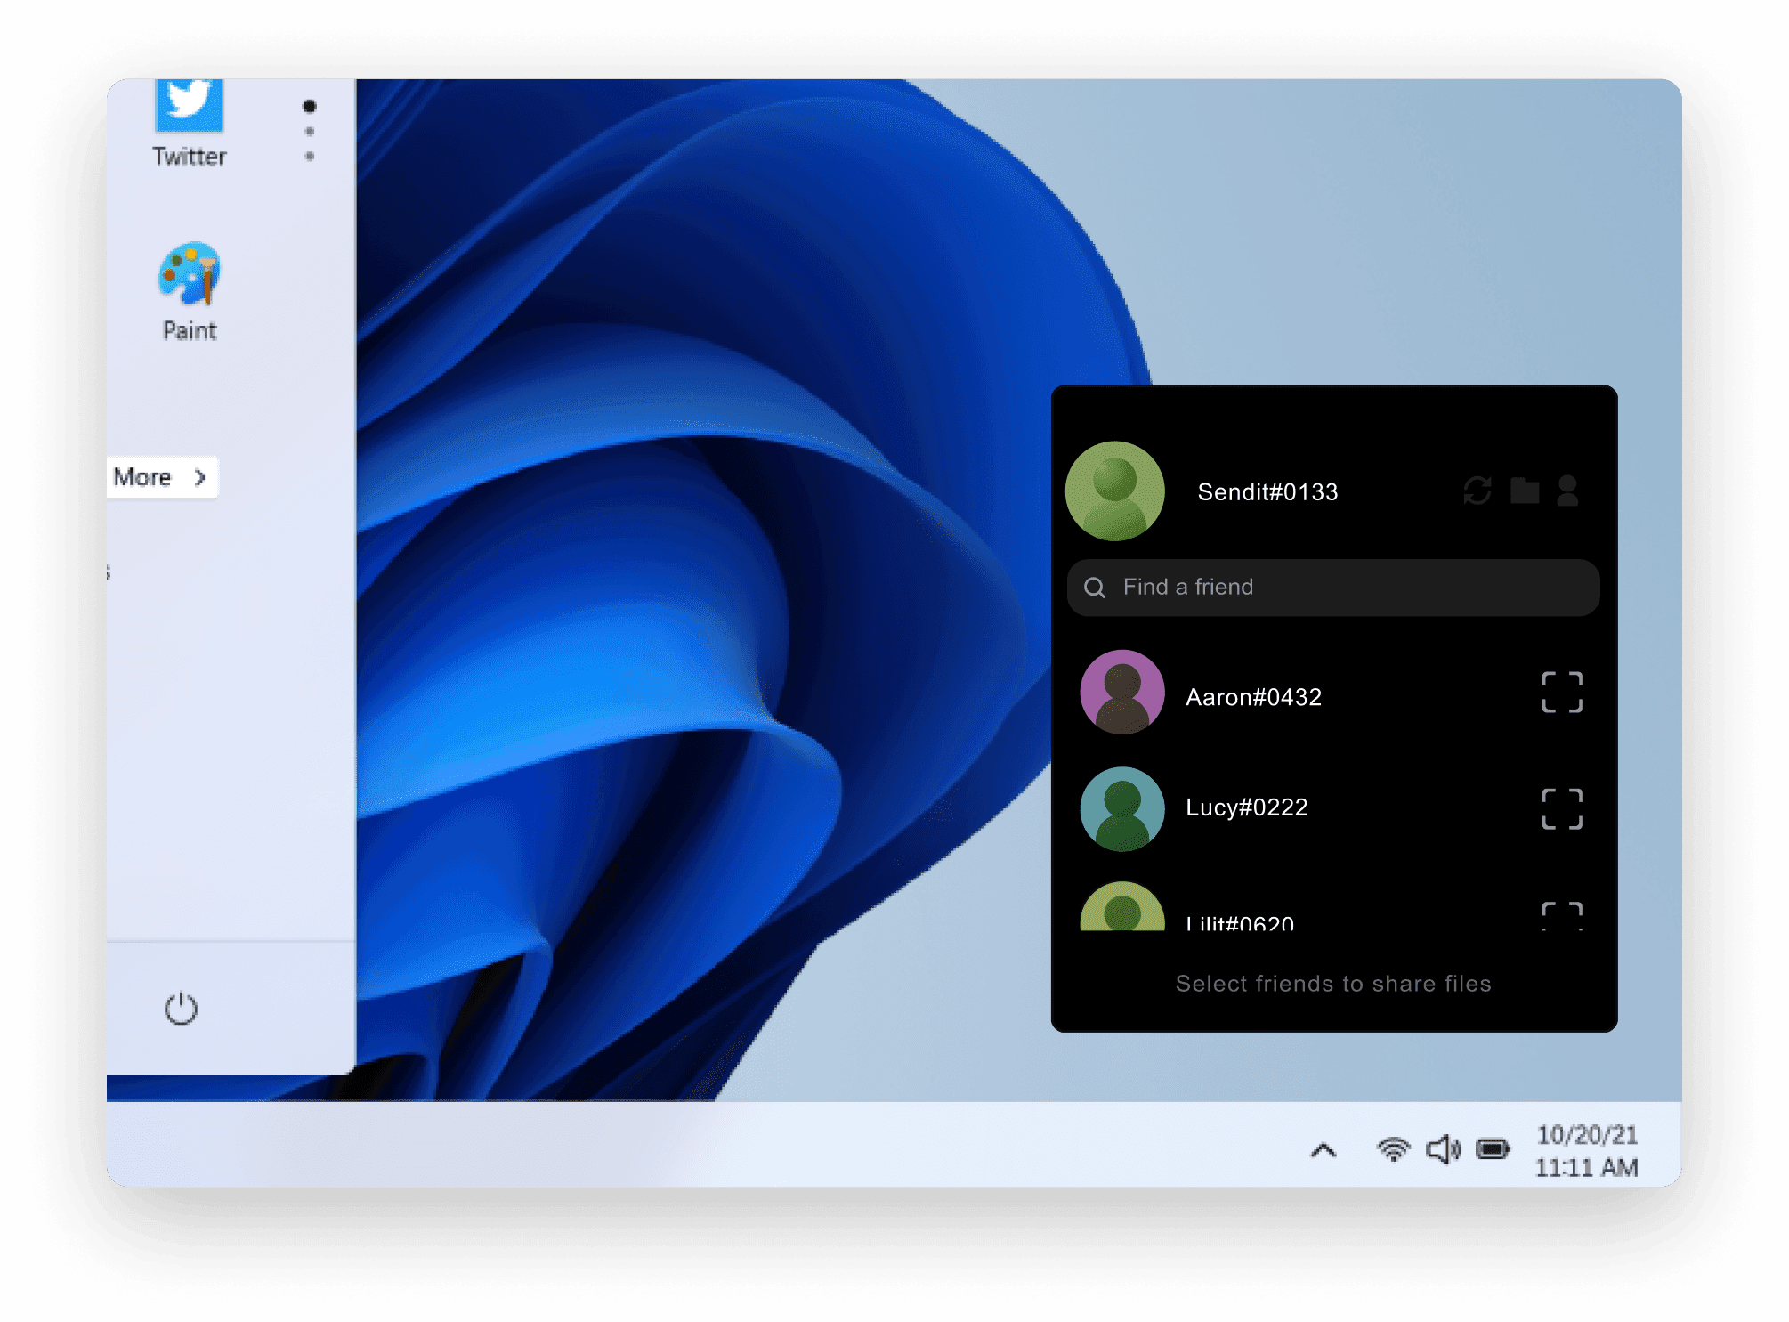Click the Sendit#0133 username

pos(1267,492)
